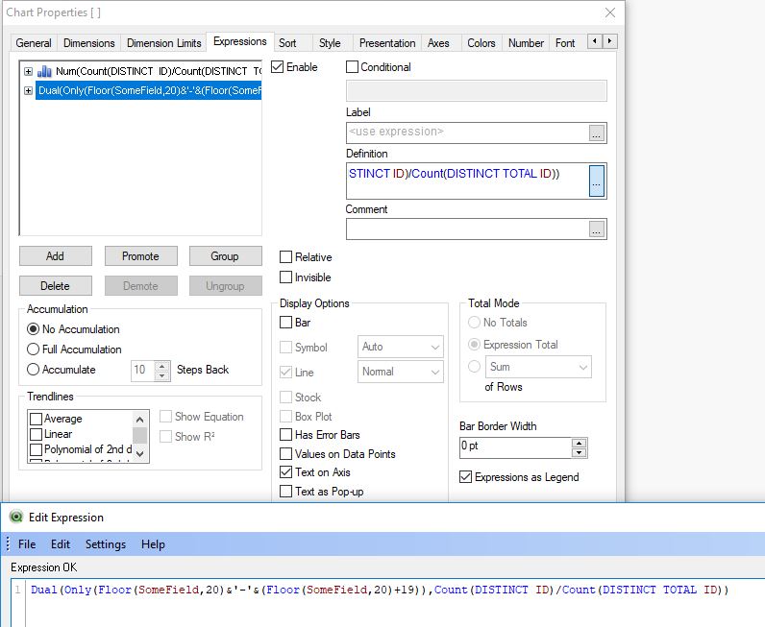Select the Full Accumulation radio button
This screenshot has width=765, height=627.
(34, 350)
